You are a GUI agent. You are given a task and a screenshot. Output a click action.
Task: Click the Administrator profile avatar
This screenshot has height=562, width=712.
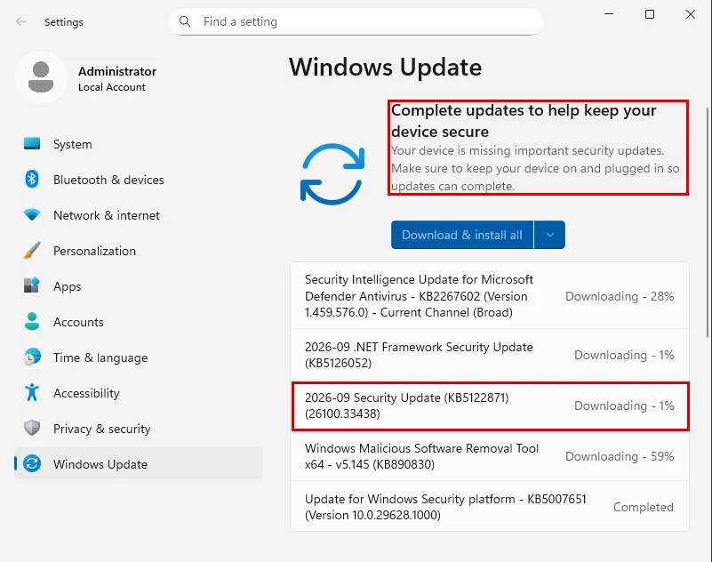point(41,77)
